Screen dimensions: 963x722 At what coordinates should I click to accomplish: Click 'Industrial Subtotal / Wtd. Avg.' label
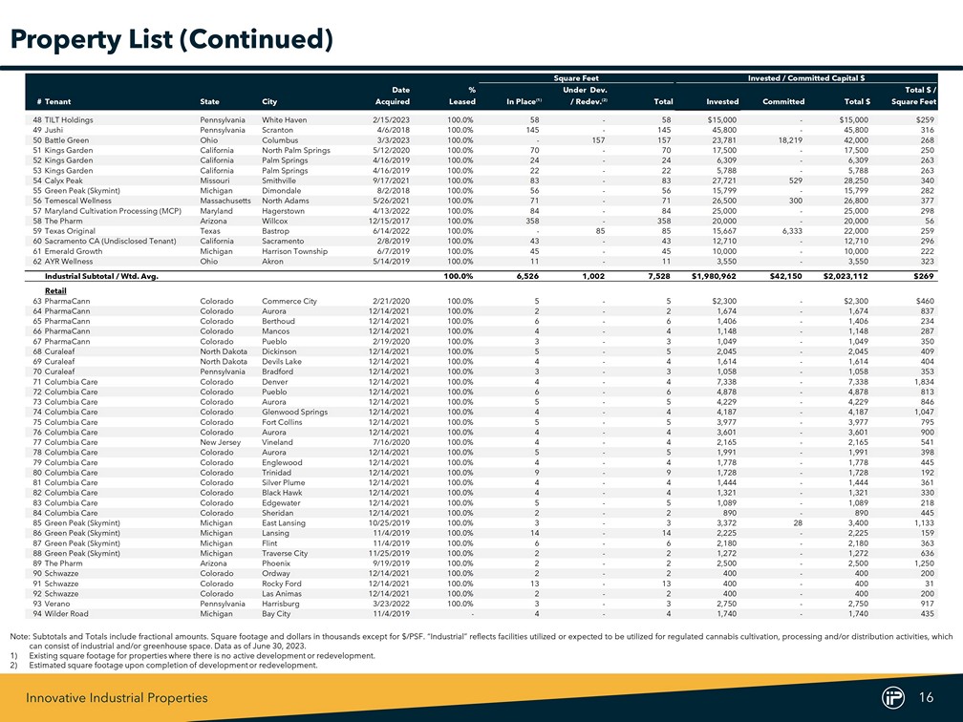click(101, 276)
